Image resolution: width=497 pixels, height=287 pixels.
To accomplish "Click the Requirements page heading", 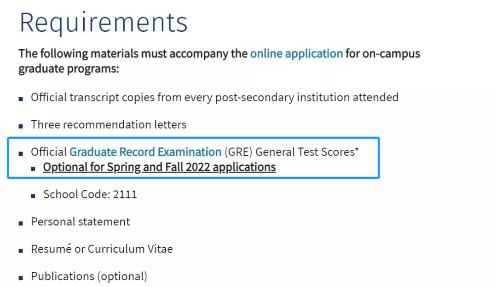I will (104, 23).
